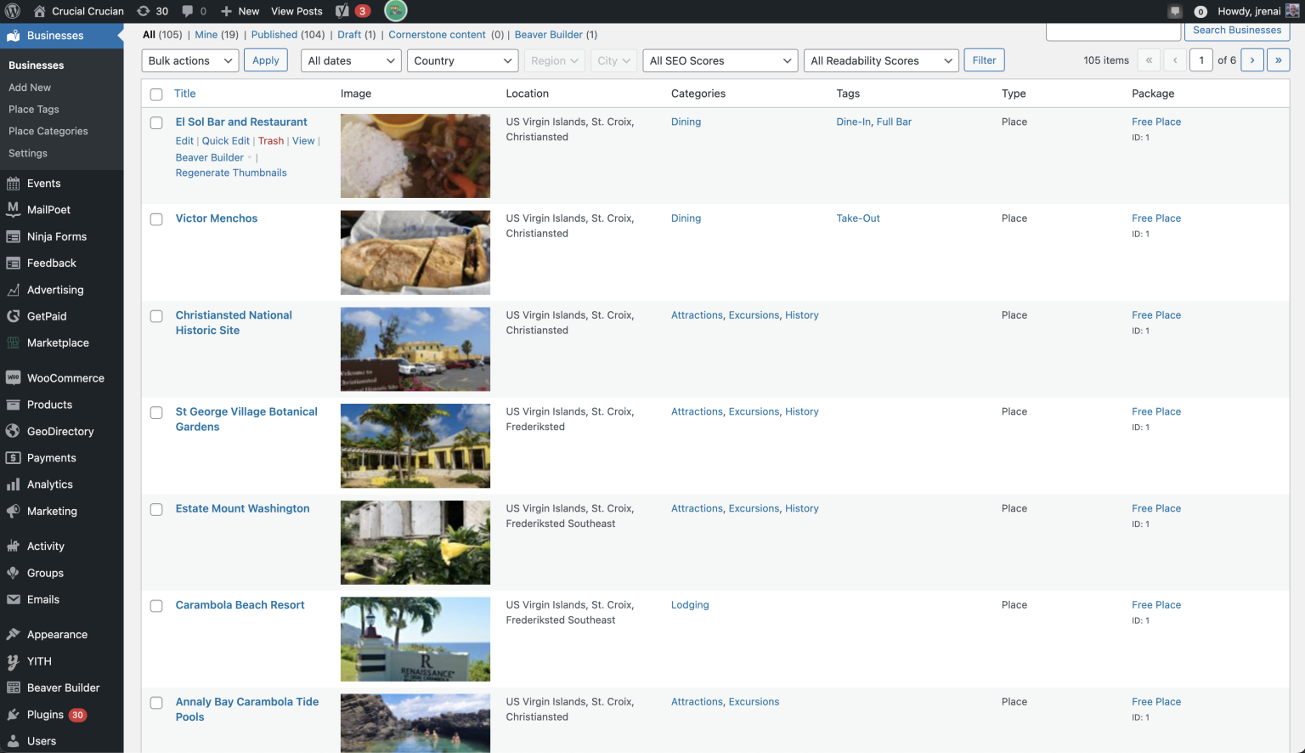
Task: Check the El Sol Bar and Restaurant row
Action: pyautogui.click(x=156, y=123)
